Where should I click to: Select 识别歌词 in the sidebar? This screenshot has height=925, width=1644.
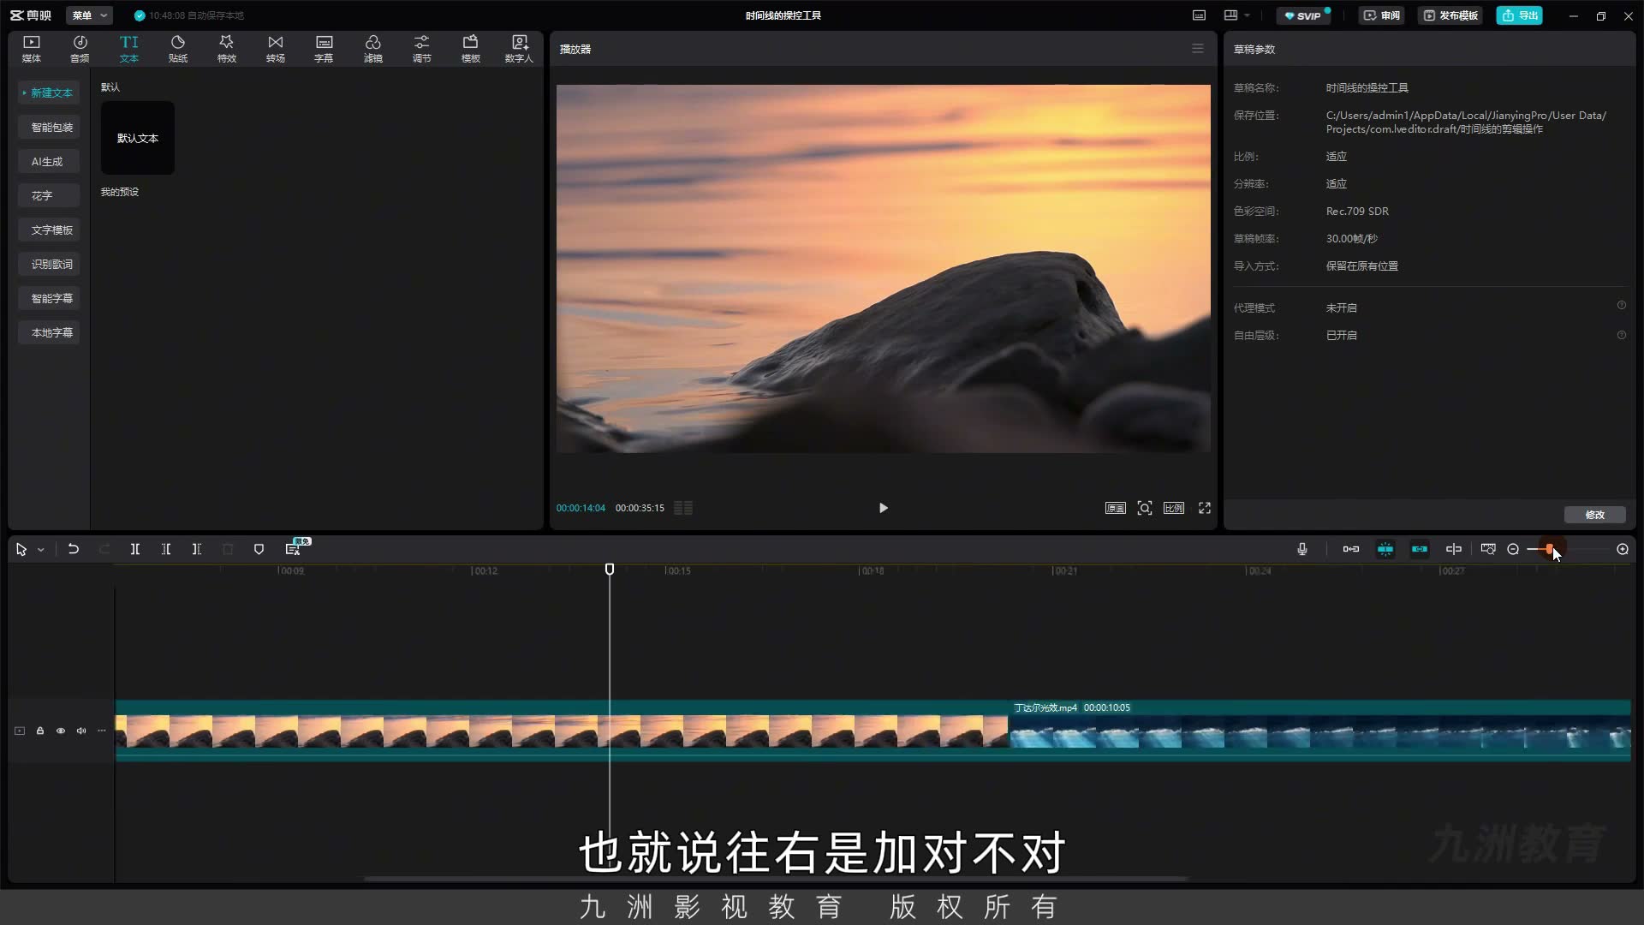point(49,264)
